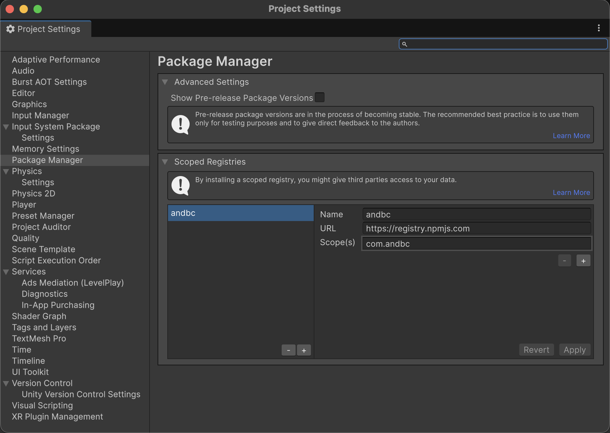This screenshot has width=610, height=433.
Task: Enable Show Pre-release Package Versions checkbox
Action: click(320, 97)
